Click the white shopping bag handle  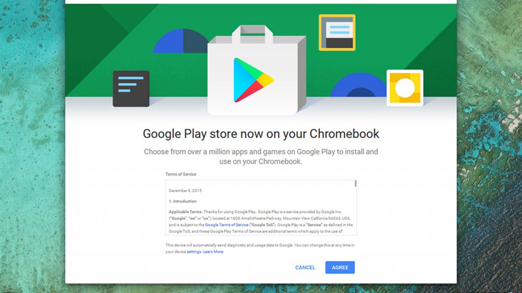point(252,34)
